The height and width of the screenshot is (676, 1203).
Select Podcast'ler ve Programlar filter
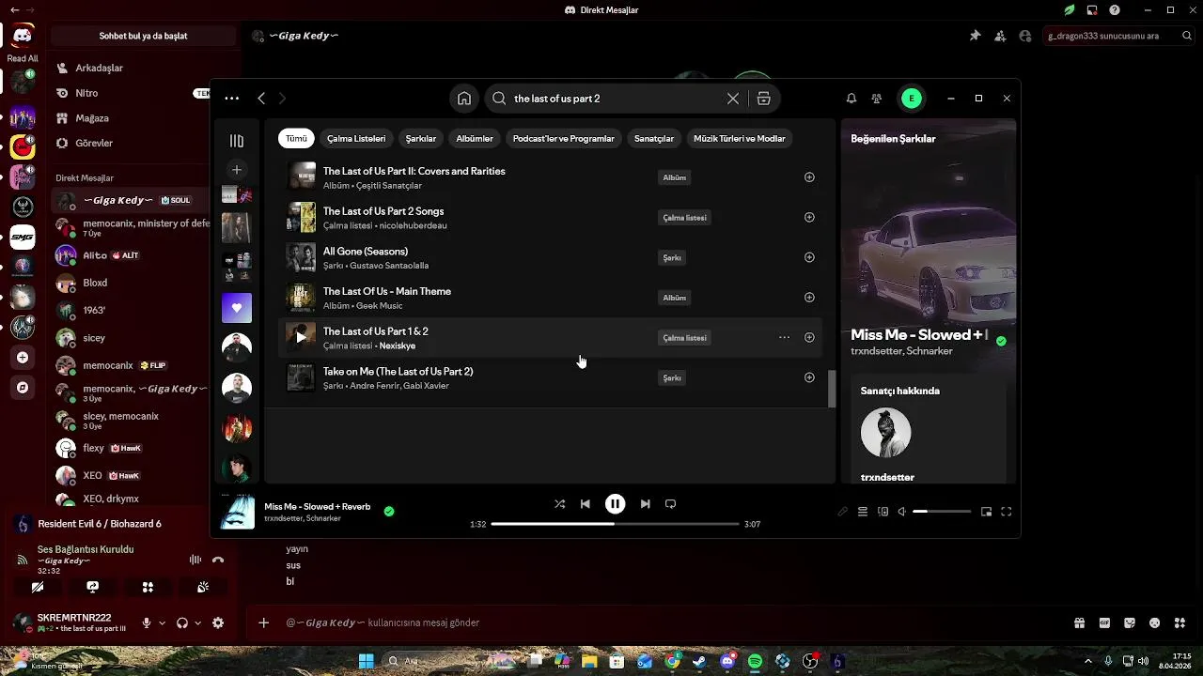coord(564,138)
